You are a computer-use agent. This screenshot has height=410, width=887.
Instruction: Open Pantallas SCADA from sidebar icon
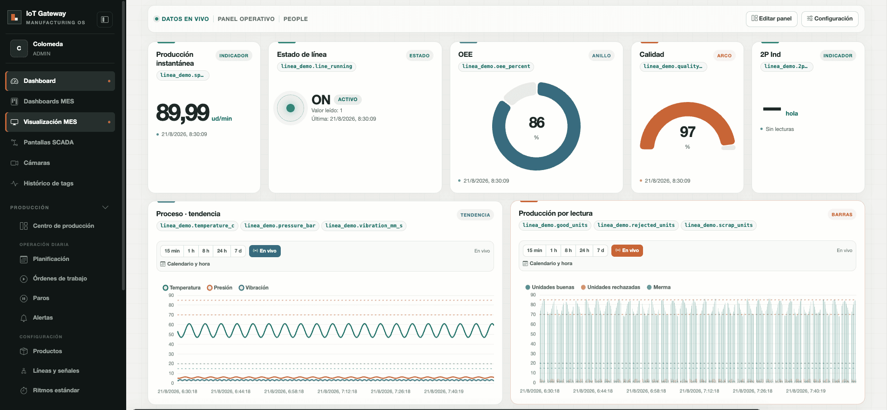pyautogui.click(x=14, y=143)
